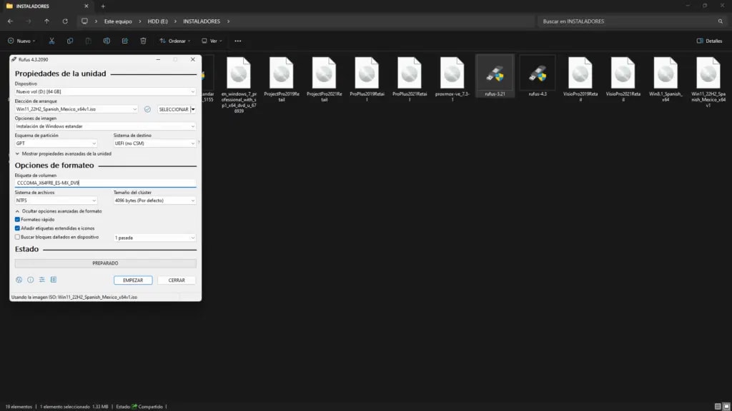Close the INSTALADORES tab
The height and width of the screenshot is (411, 732).
tap(86, 6)
